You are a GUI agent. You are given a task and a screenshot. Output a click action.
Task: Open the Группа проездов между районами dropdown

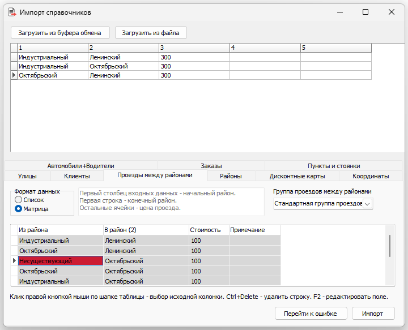click(367, 203)
